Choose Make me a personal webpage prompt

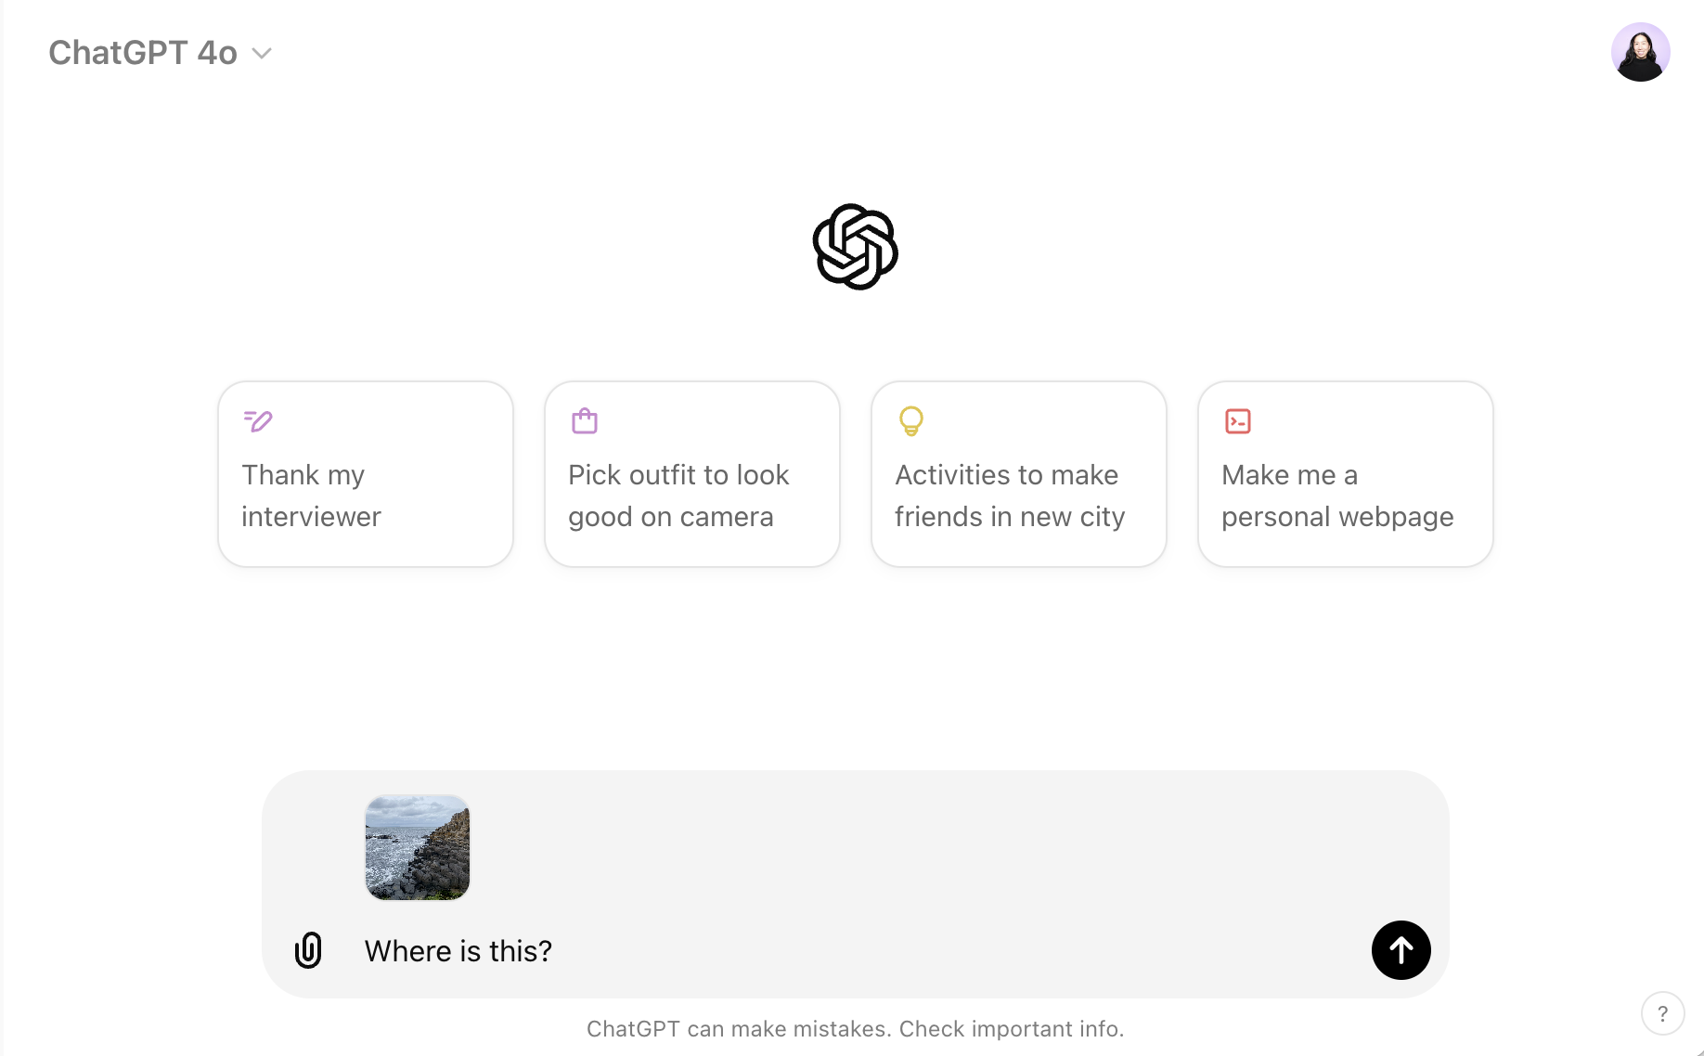point(1346,474)
